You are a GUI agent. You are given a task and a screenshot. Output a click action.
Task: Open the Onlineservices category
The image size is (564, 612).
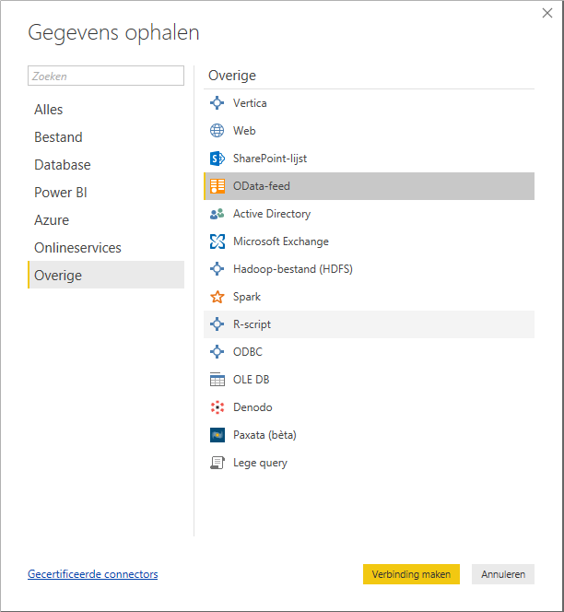pyautogui.click(x=106, y=248)
